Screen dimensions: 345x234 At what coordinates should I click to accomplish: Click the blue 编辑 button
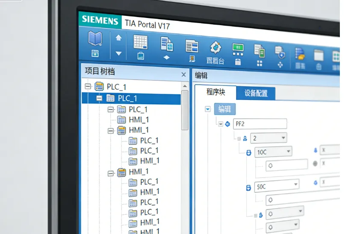(x=224, y=109)
